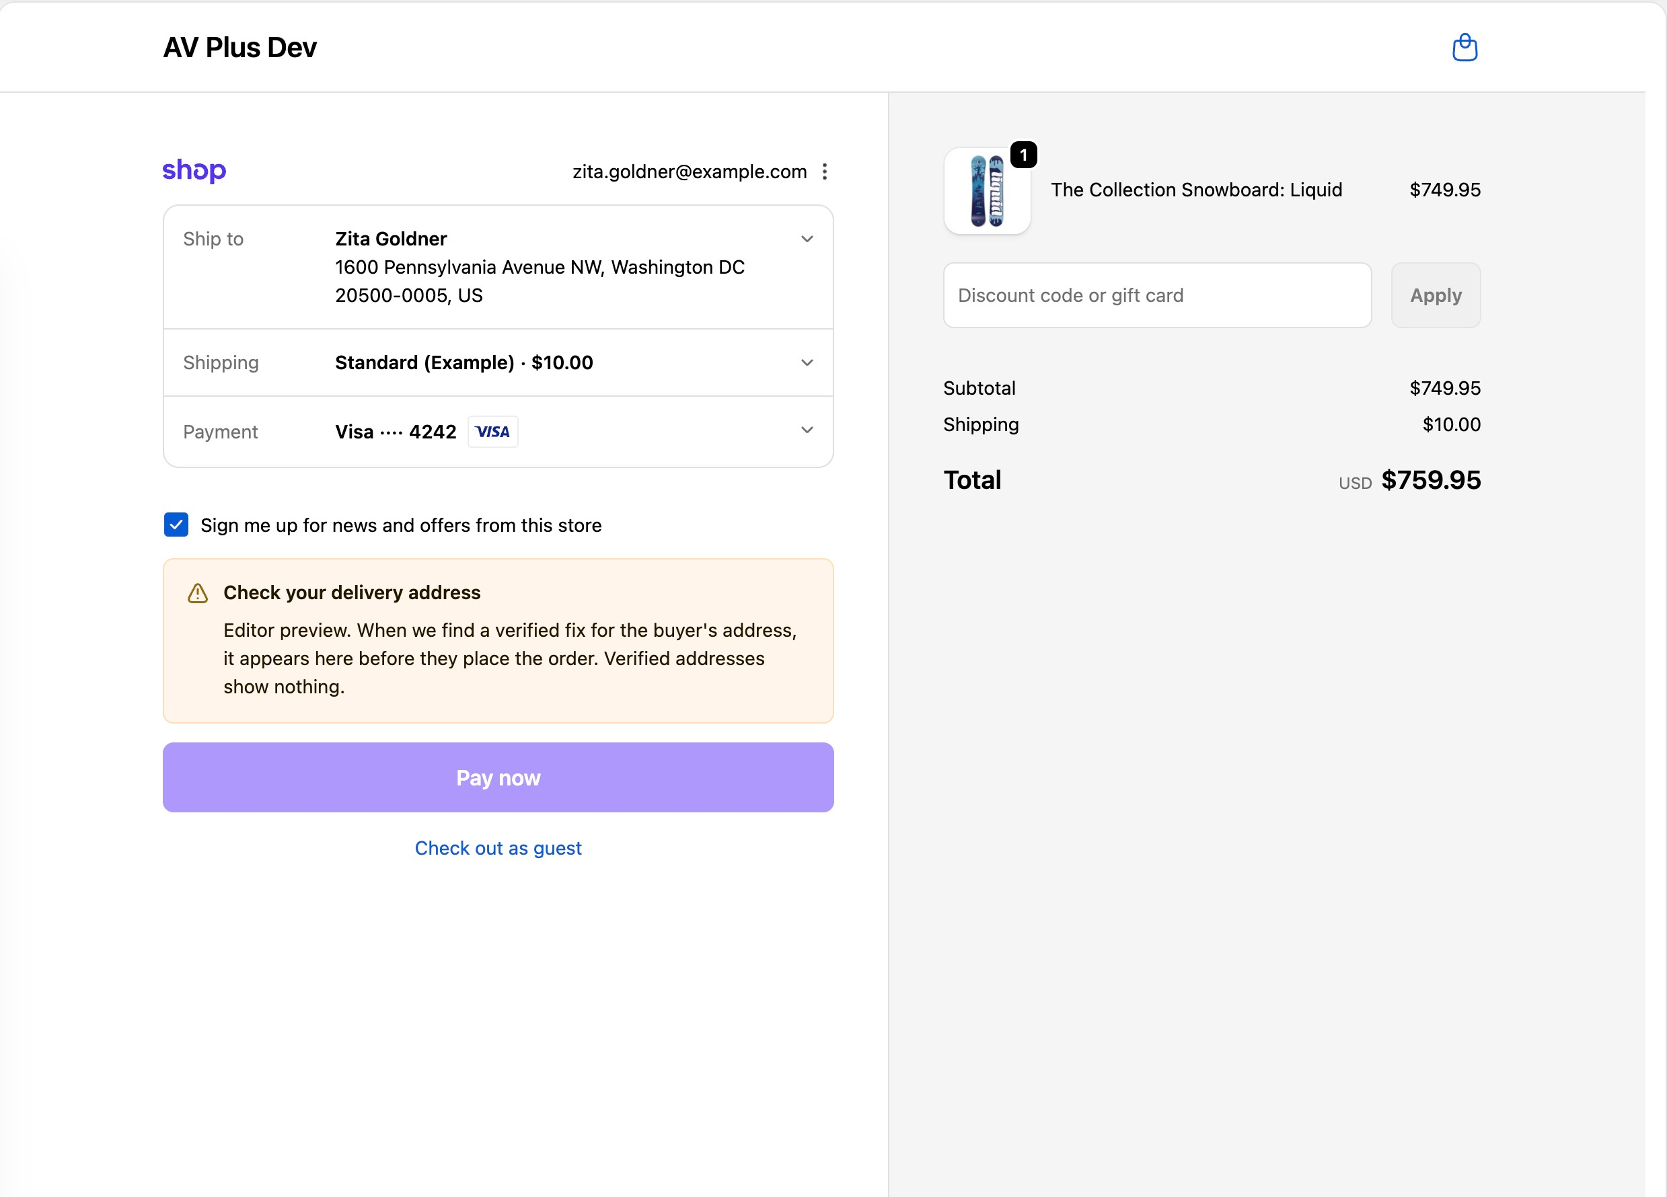This screenshot has height=1197, width=1667.
Task: Expand the Payment method chevron
Action: (x=807, y=430)
